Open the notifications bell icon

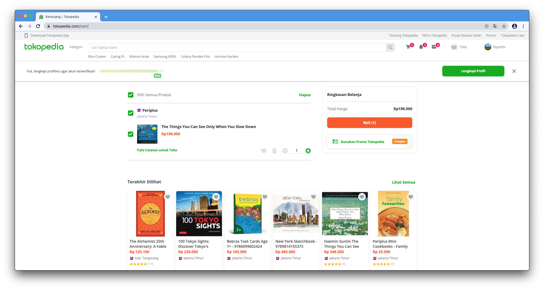(421, 47)
